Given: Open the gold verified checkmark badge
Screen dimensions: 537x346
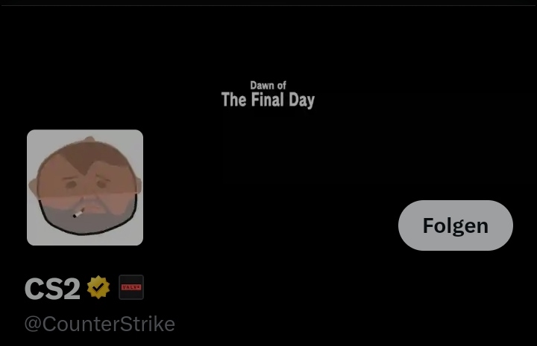Looking at the screenshot, I should point(98,287).
